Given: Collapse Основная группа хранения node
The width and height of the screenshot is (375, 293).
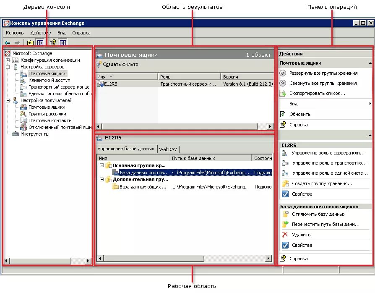Looking at the screenshot, I should click(x=102, y=165).
